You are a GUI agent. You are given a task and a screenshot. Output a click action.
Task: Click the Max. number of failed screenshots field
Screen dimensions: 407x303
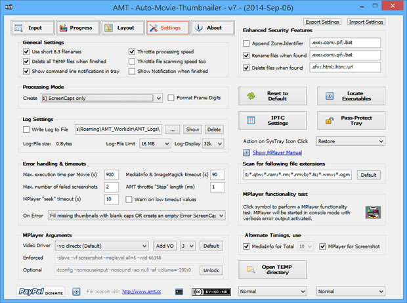tap(112, 187)
